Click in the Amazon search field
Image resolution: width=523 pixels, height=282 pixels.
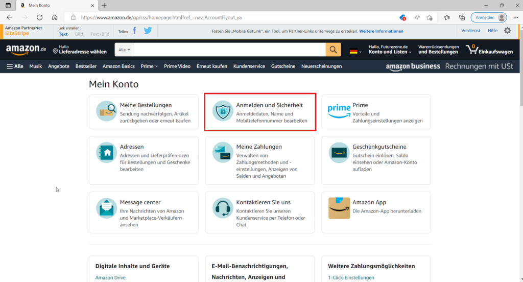[229, 50]
